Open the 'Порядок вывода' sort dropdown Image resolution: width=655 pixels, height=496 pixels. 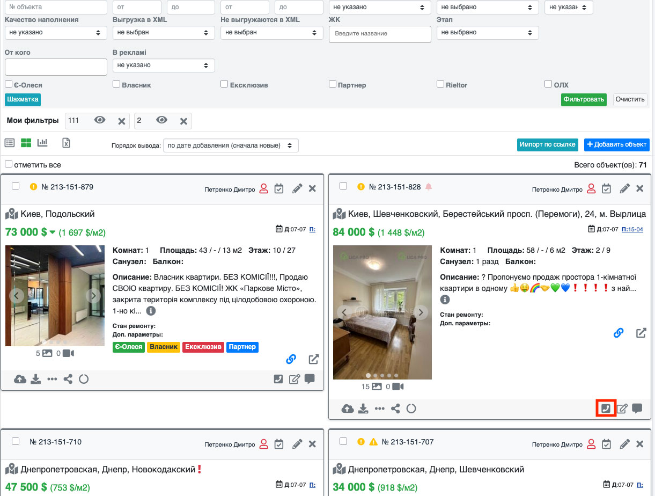230,145
